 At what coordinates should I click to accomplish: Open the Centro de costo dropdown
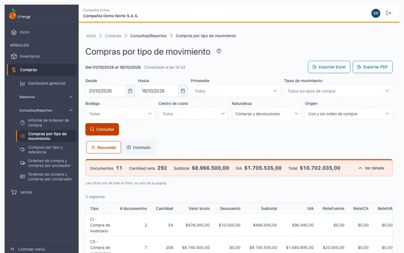coord(193,113)
